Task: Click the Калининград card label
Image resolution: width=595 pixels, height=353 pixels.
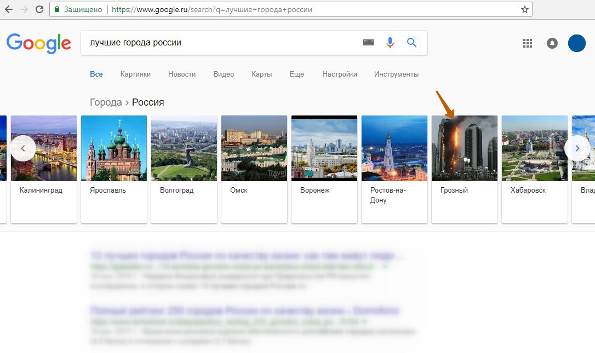Action: click(41, 190)
